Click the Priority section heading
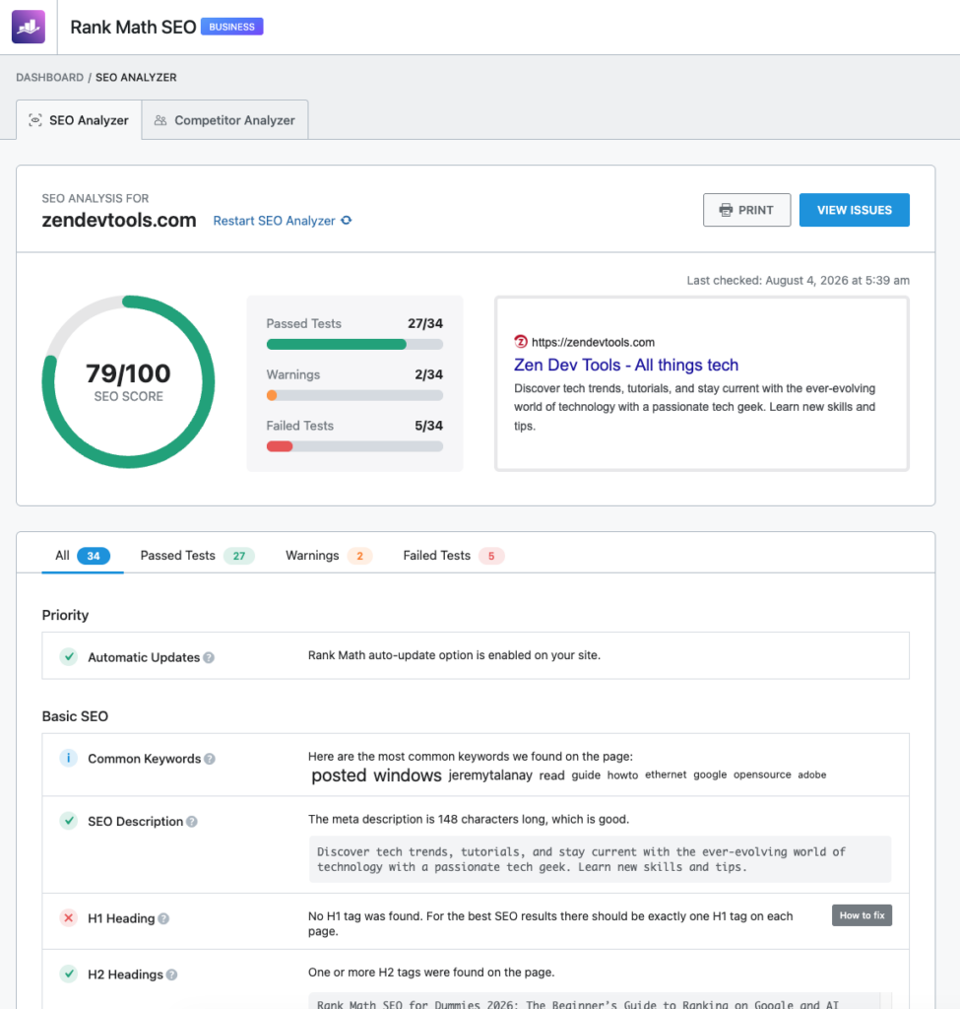This screenshot has height=1009, width=960. tap(66, 615)
